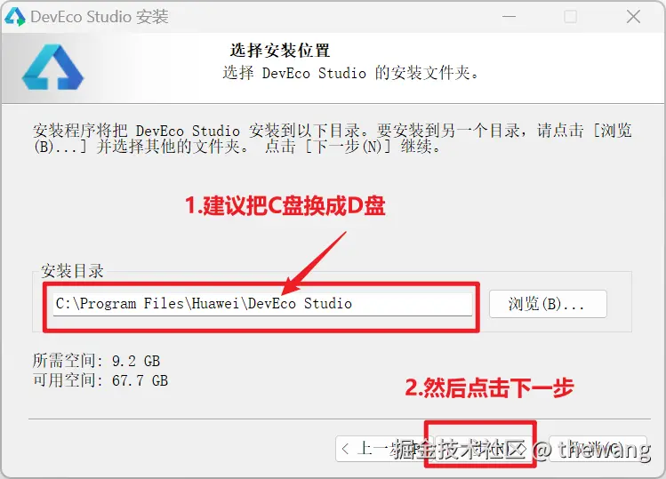Click the red arrow annotation pointing to the path
The image size is (666, 479).
coord(314,262)
